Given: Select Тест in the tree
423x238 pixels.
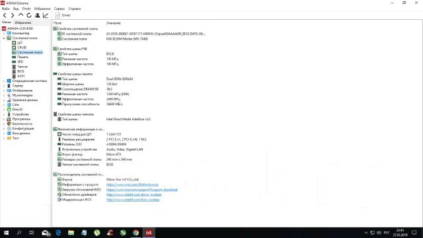Looking at the screenshot, I should coord(15,138).
